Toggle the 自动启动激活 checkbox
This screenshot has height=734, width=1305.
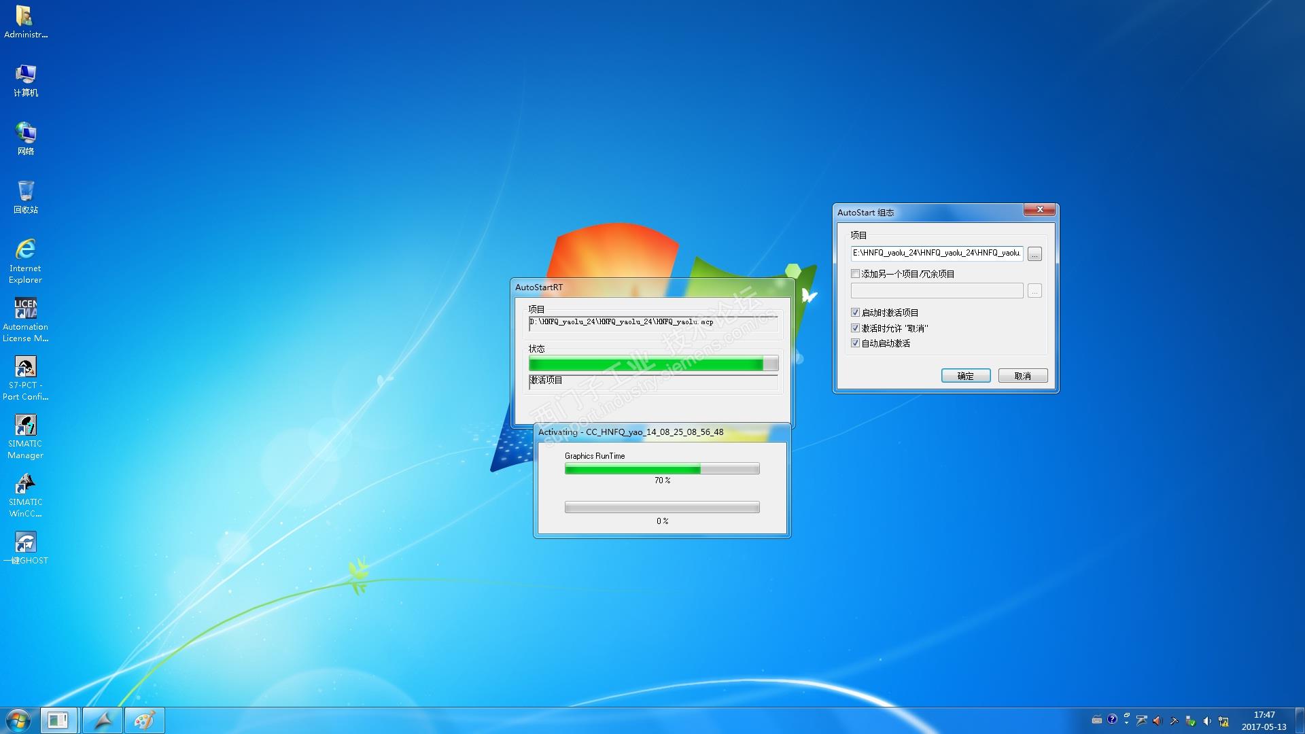click(x=855, y=343)
